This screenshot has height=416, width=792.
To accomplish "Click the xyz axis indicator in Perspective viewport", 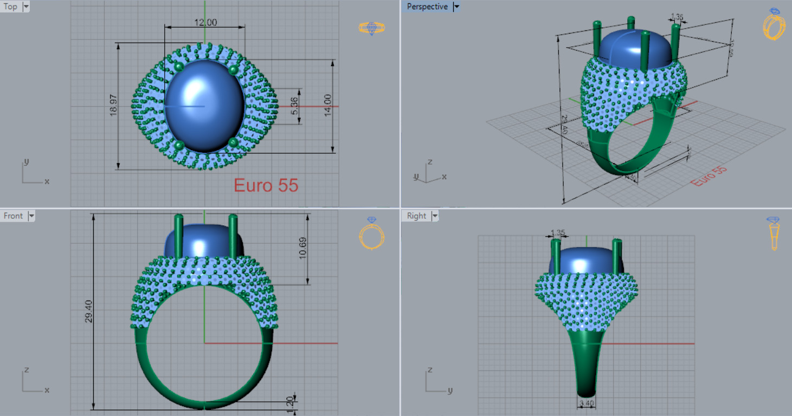I will (x=429, y=171).
